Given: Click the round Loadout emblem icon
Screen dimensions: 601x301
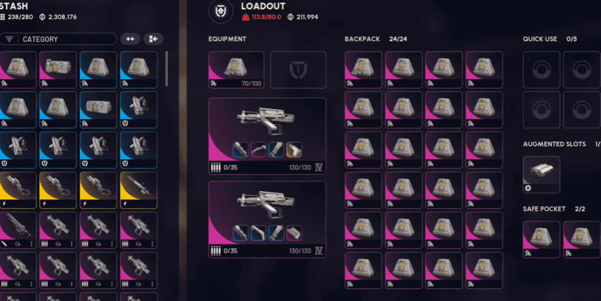Looking at the screenshot, I should (221, 12).
